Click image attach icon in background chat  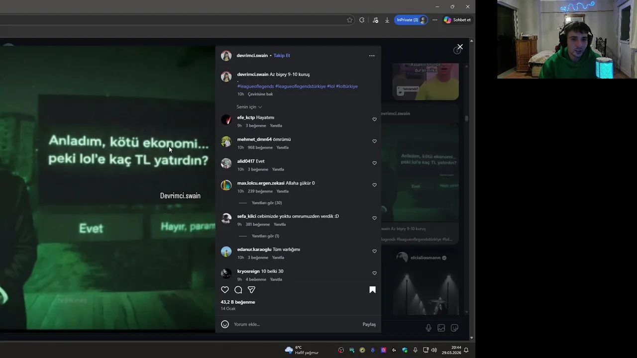[x=441, y=328]
